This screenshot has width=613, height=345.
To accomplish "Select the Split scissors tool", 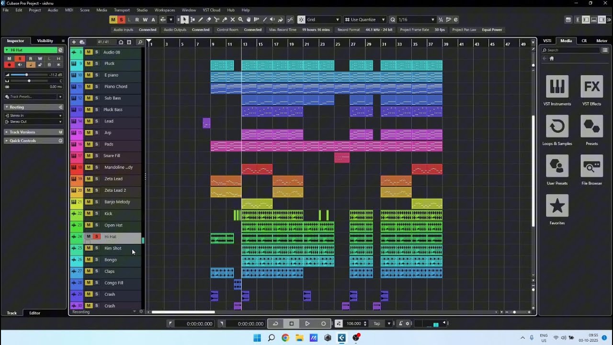I will (x=216, y=20).
